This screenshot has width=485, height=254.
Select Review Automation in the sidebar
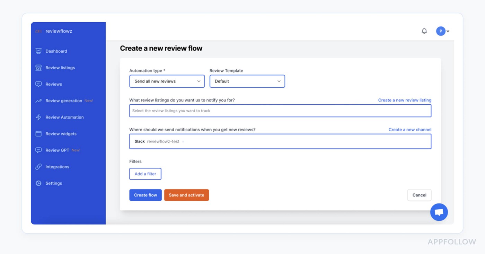39,117
